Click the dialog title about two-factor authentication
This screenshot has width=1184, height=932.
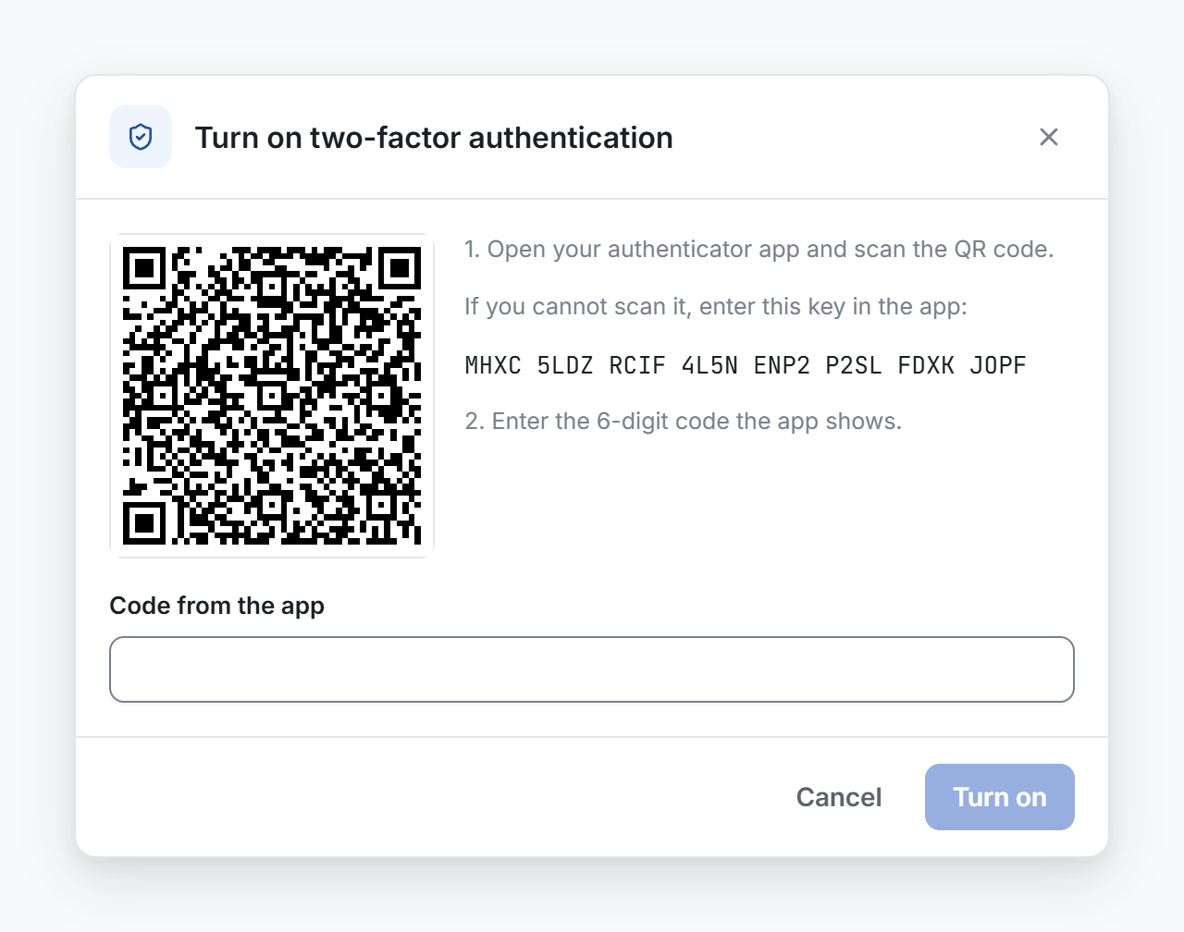click(434, 138)
